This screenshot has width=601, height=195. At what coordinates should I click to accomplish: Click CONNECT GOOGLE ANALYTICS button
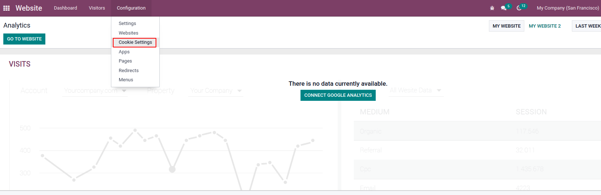[338, 95]
